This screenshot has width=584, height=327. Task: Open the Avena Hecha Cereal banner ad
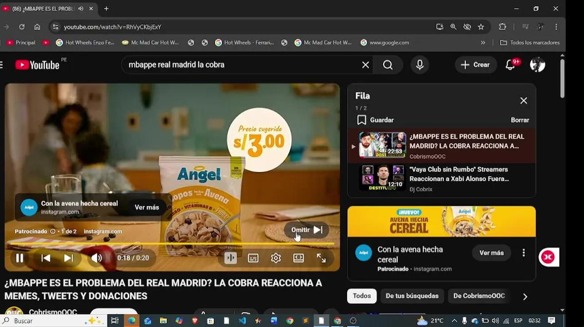click(x=442, y=222)
